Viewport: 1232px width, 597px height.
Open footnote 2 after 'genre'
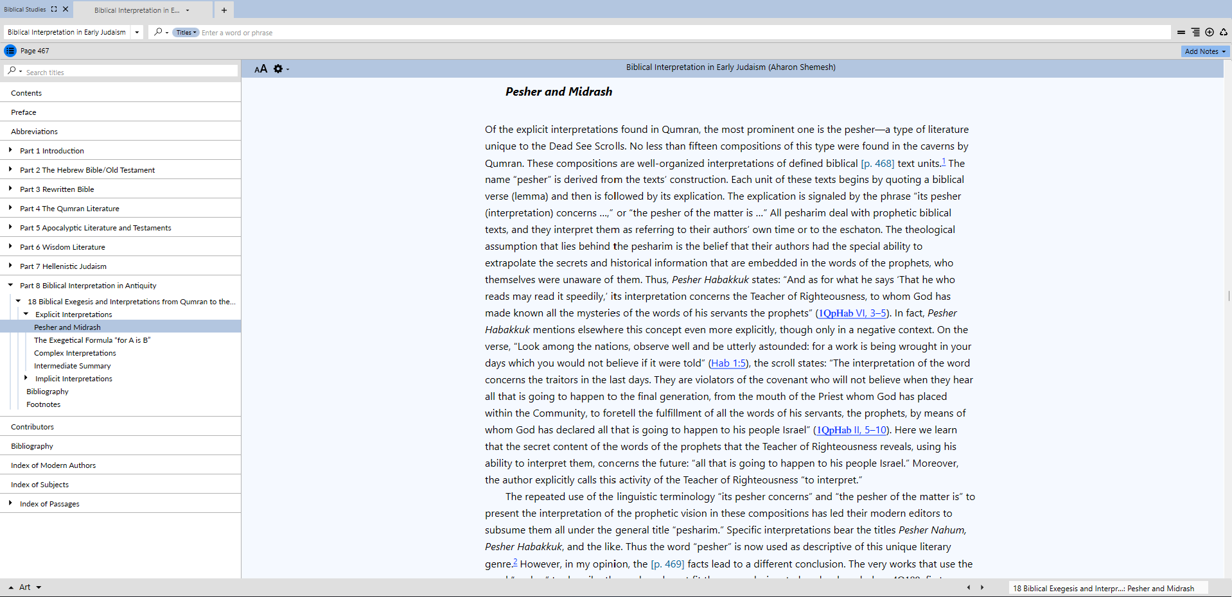515,562
